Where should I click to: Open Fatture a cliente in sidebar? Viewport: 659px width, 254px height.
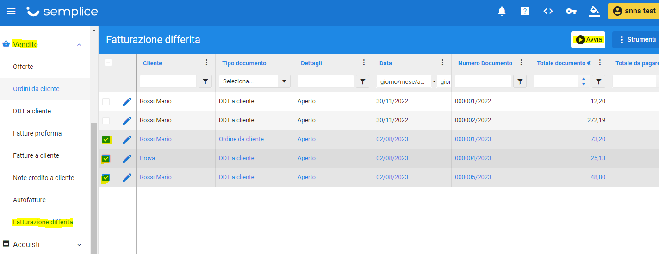[x=36, y=155]
